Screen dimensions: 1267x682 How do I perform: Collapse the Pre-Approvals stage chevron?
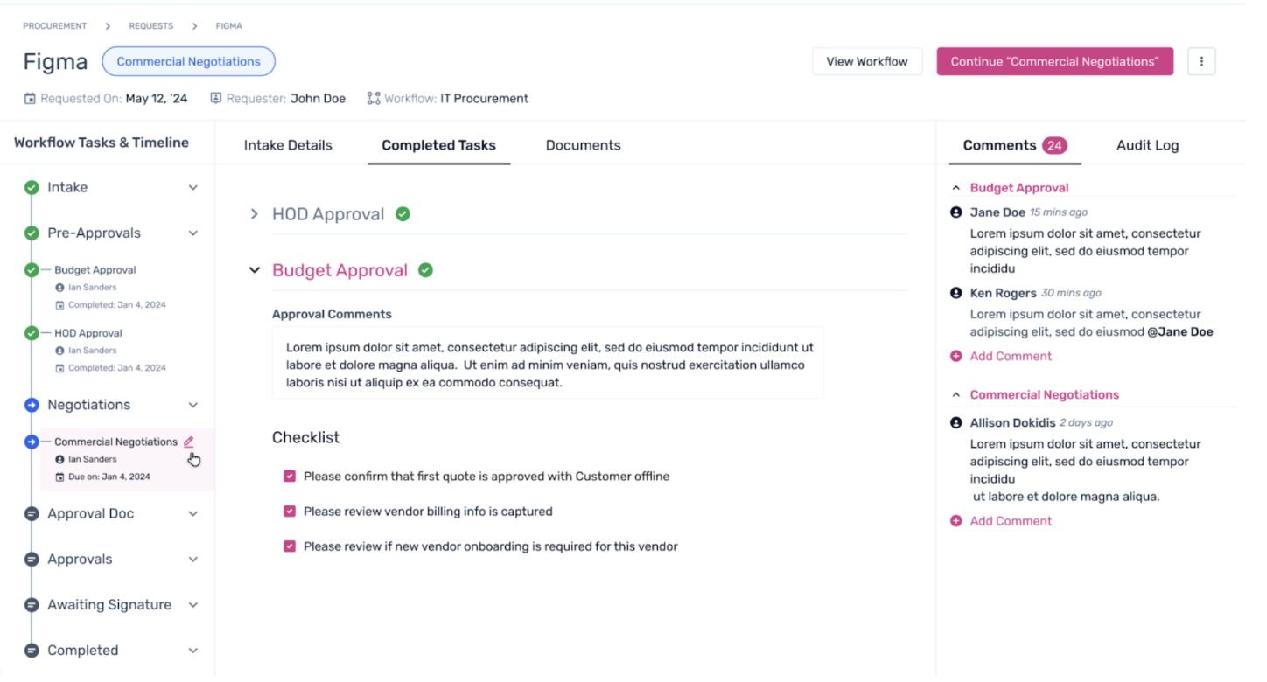coord(193,233)
